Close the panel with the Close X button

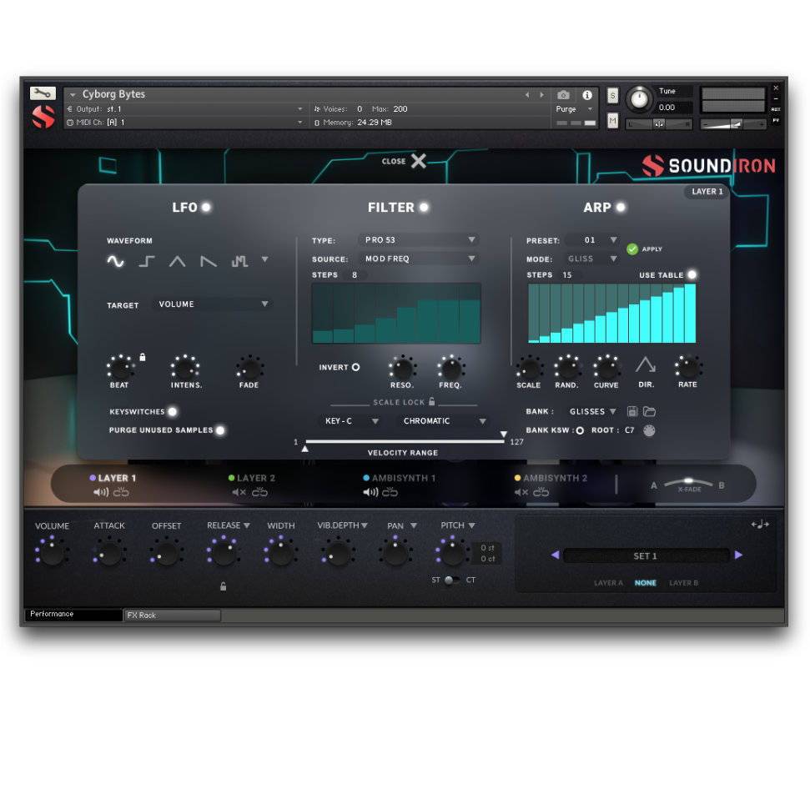(x=417, y=161)
